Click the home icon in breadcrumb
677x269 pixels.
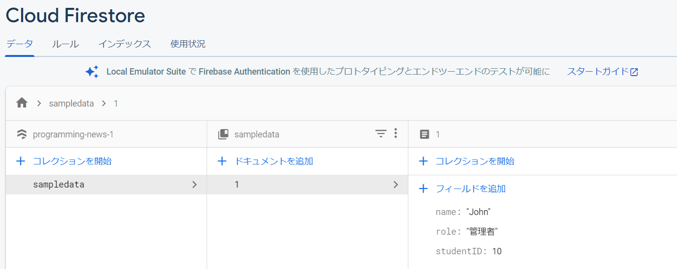click(22, 103)
